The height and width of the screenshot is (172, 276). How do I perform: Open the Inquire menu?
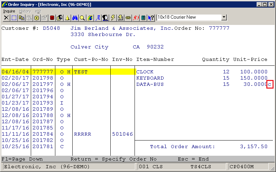(x=9, y=11)
